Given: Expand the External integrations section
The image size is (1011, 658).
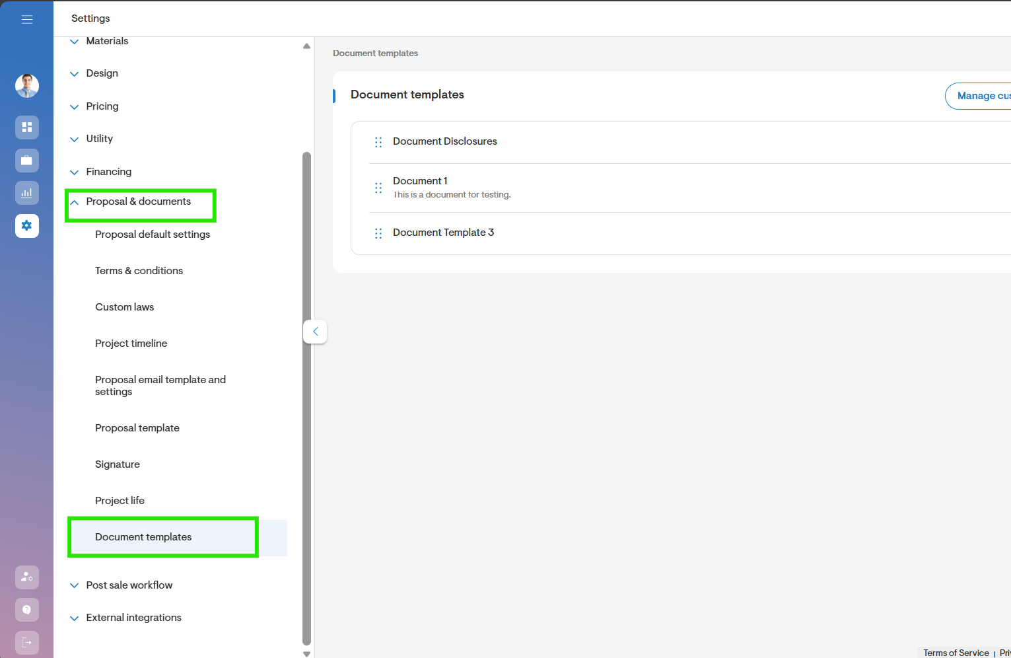Looking at the screenshot, I should (x=125, y=618).
